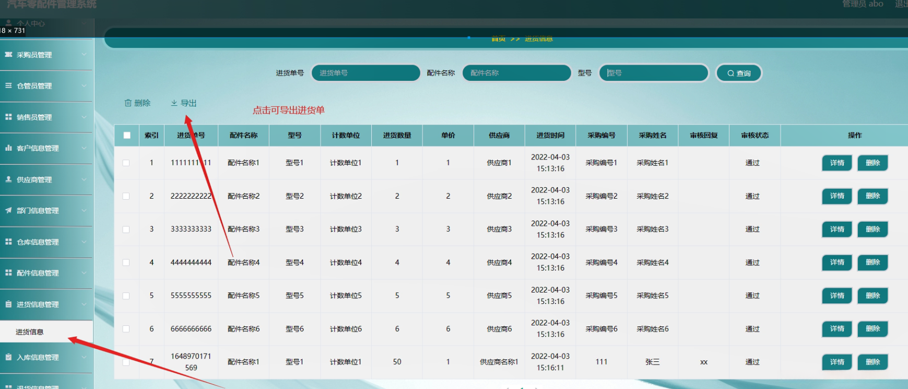908x389 pixels.
Task: Select the checkbox for row 6666666666
Action: coord(126,329)
